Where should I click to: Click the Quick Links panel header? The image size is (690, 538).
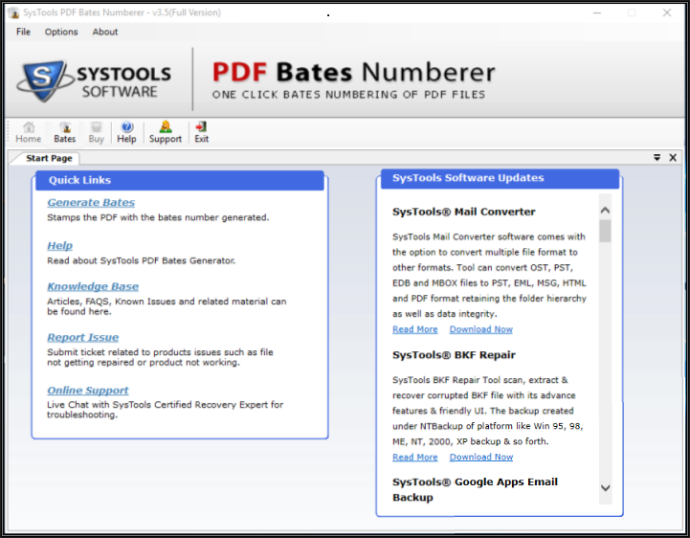coord(180,181)
